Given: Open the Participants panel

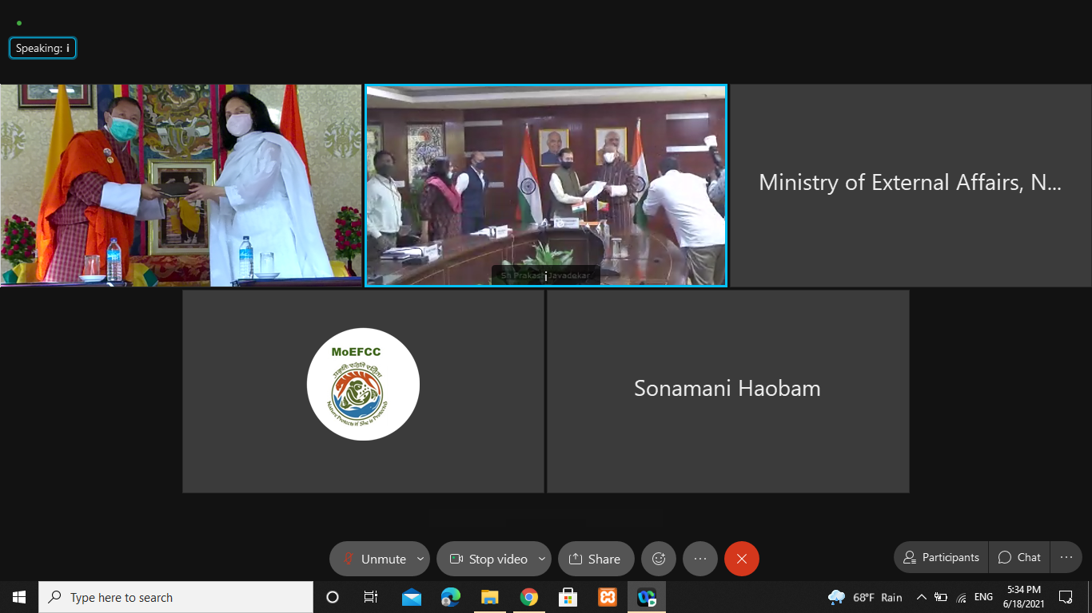Looking at the screenshot, I should pos(941,557).
